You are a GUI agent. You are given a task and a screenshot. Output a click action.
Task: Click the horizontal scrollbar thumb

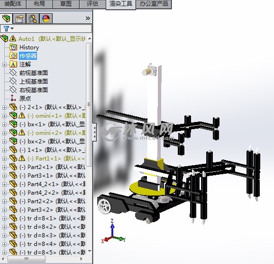[x=27, y=259]
